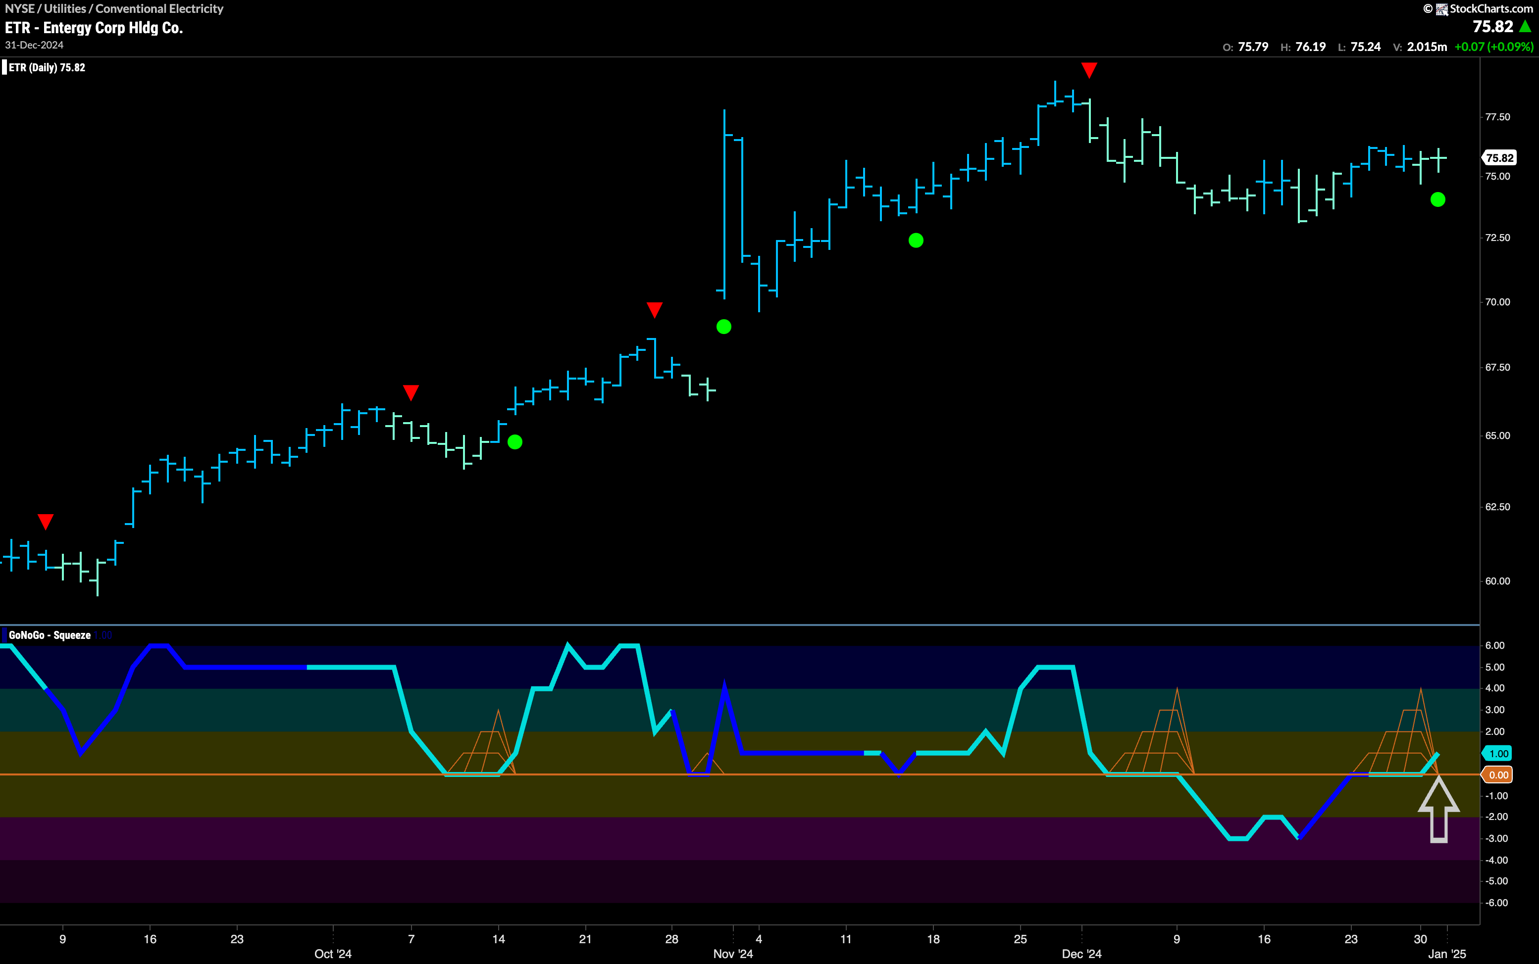
Task: Click the 31-Dec-2024 date text
Action: pyautogui.click(x=34, y=45)
